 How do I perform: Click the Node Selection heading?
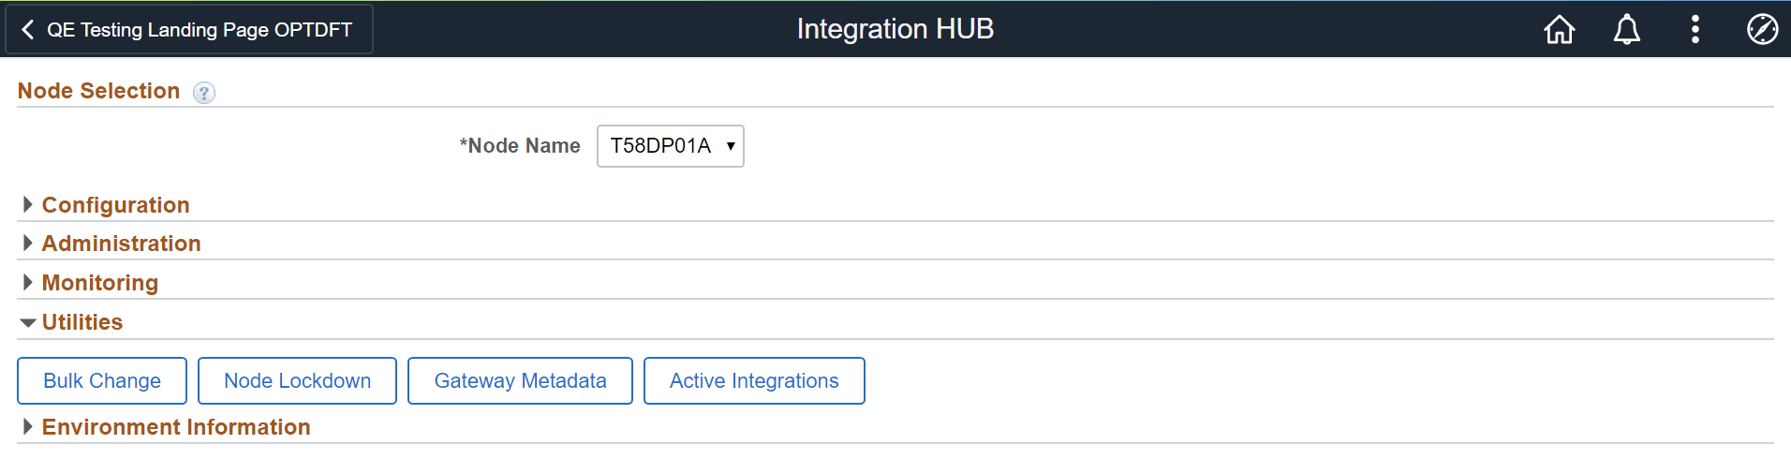(x=98, y=91)
